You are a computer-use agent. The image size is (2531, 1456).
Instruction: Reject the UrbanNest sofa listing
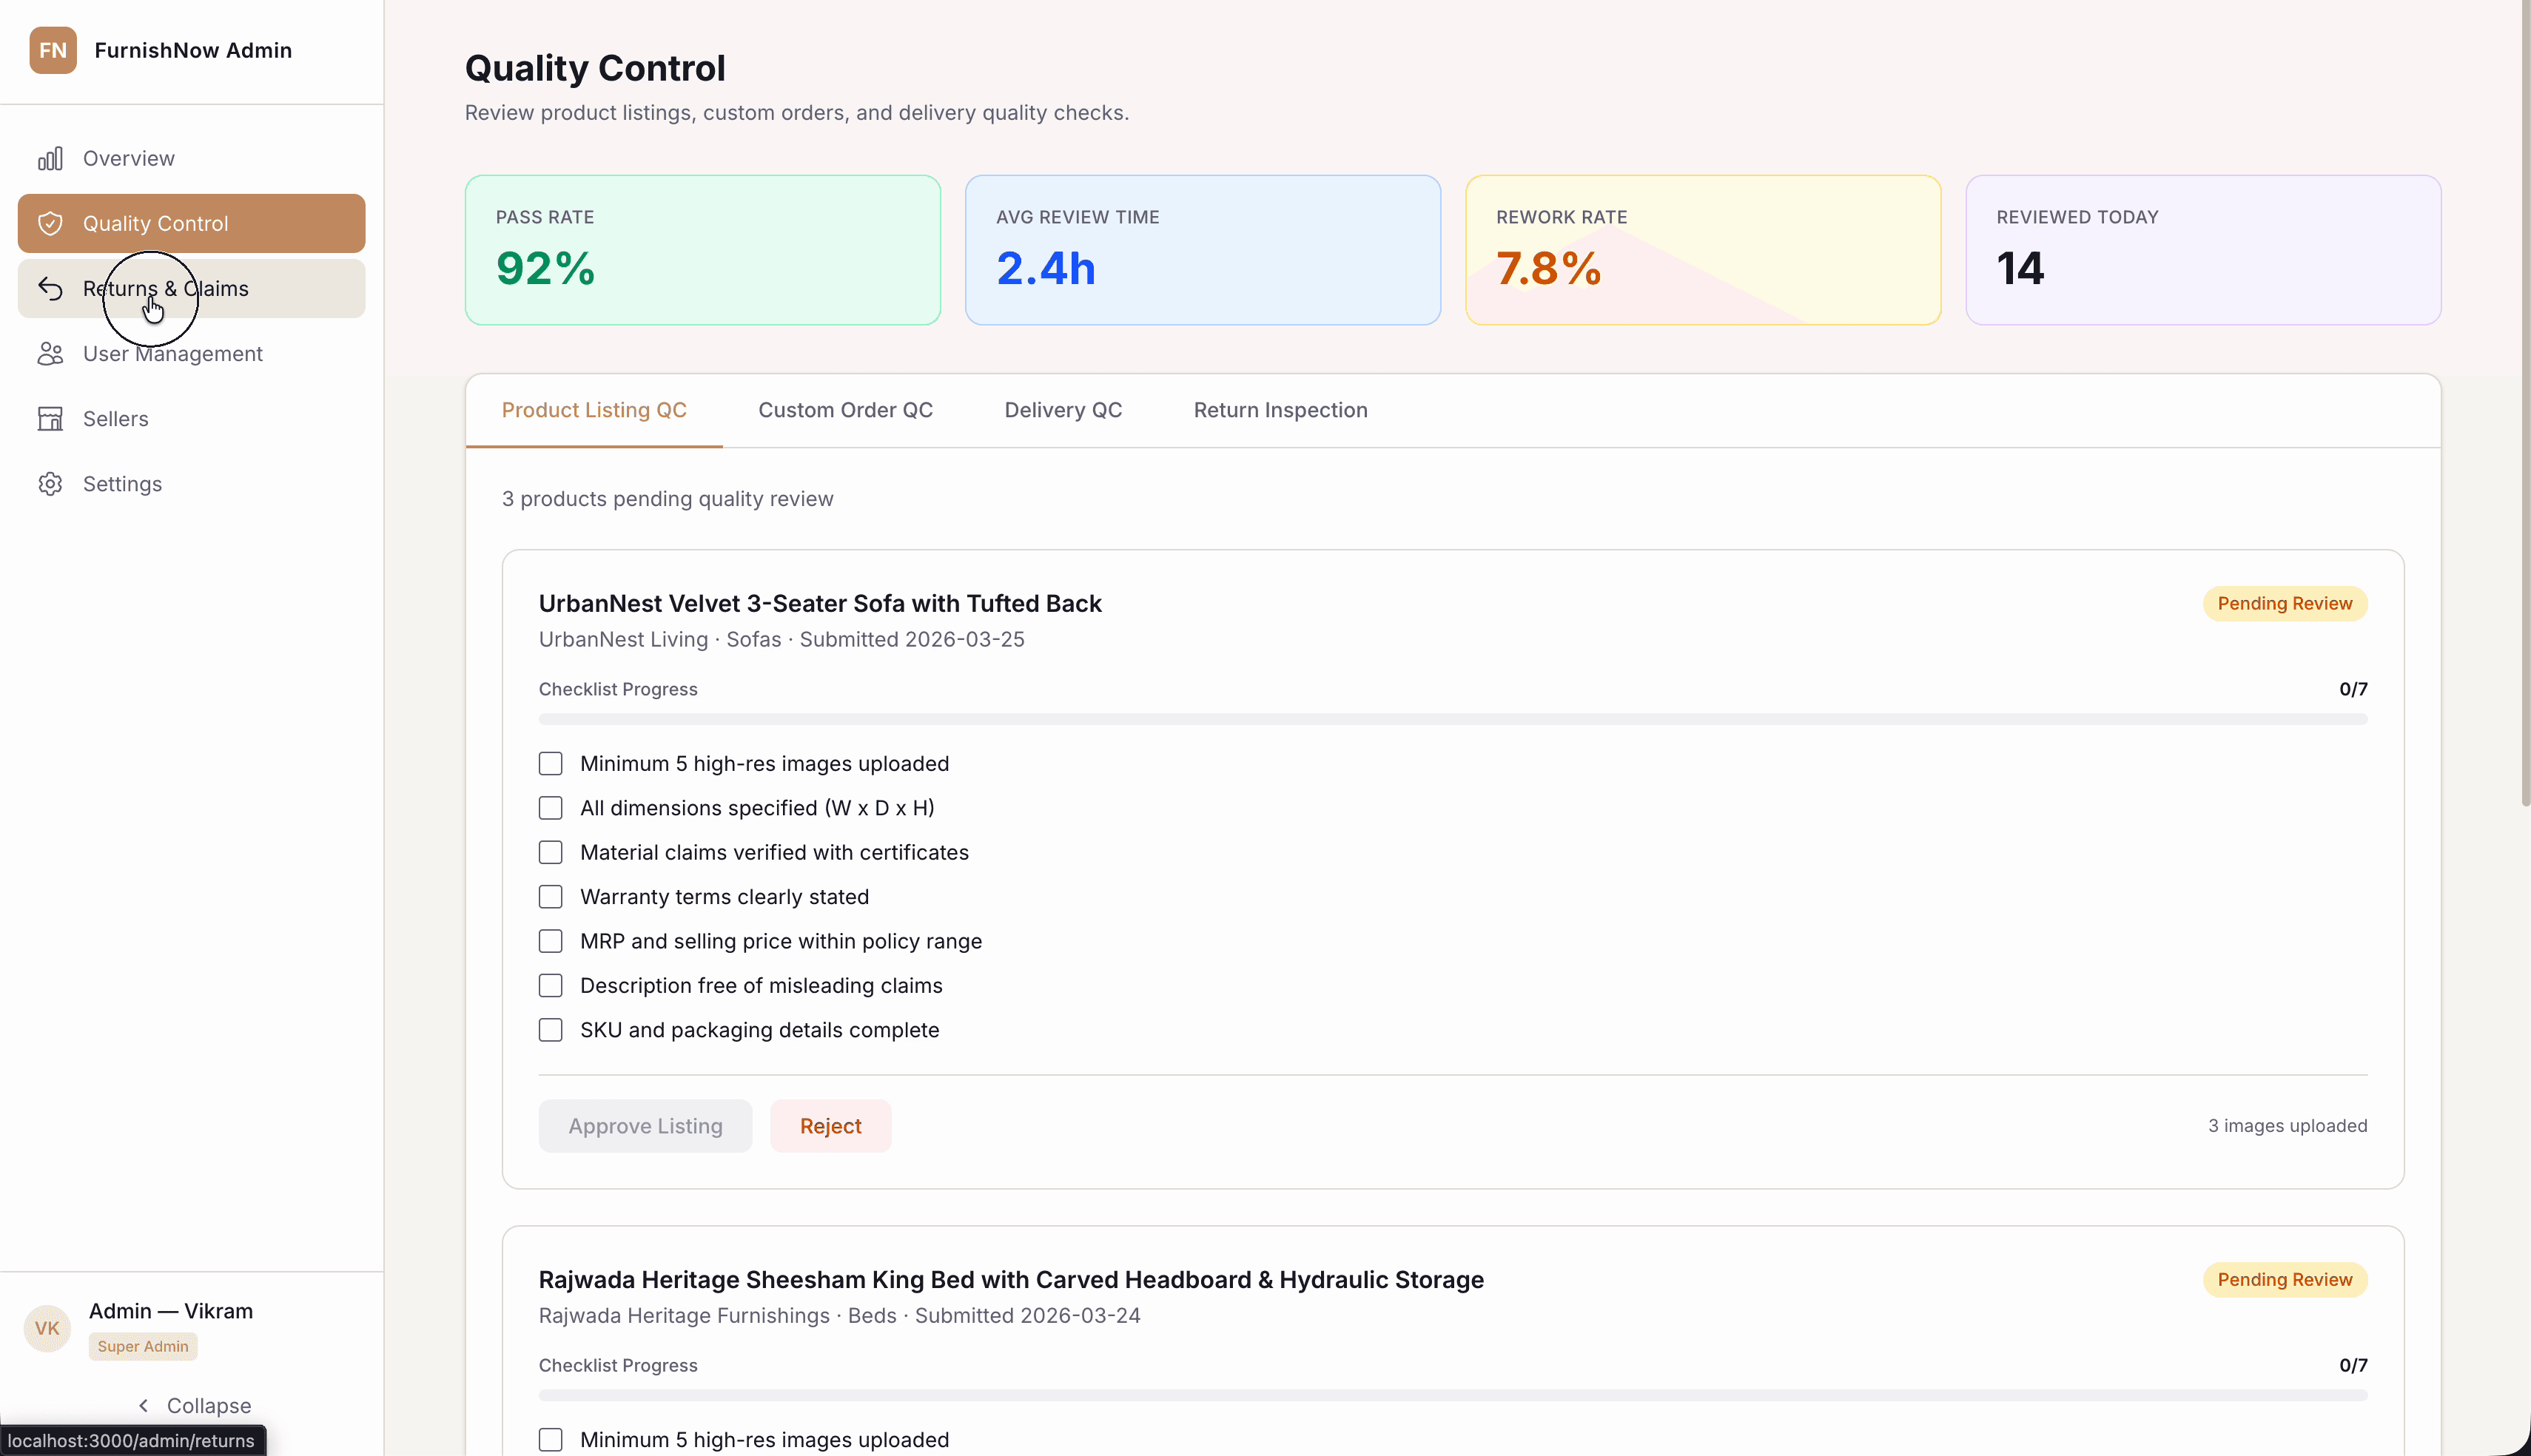click(x=830, y=1125)
